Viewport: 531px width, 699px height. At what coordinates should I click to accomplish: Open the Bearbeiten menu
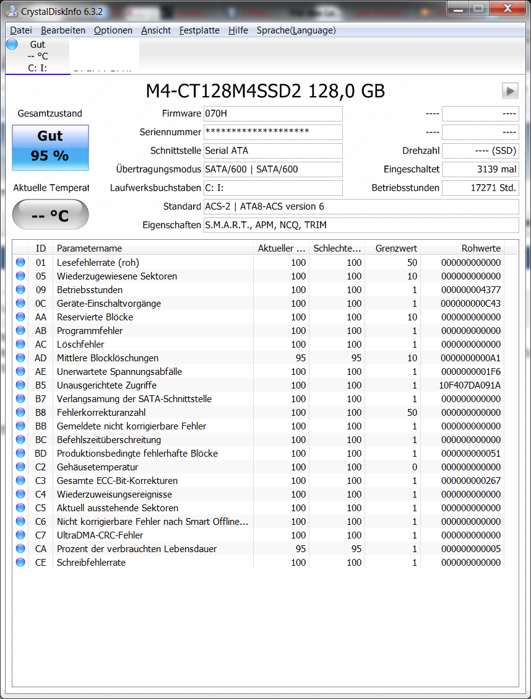point(63,30)
